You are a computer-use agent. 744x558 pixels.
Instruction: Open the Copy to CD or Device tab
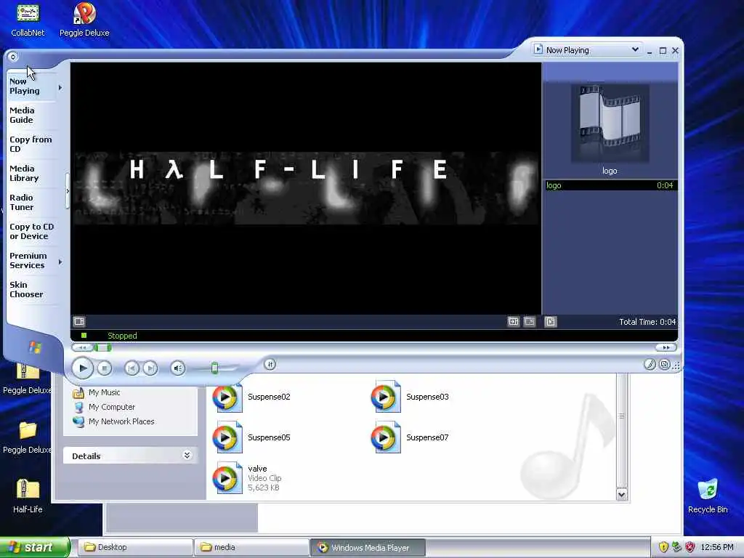(32, 232)
